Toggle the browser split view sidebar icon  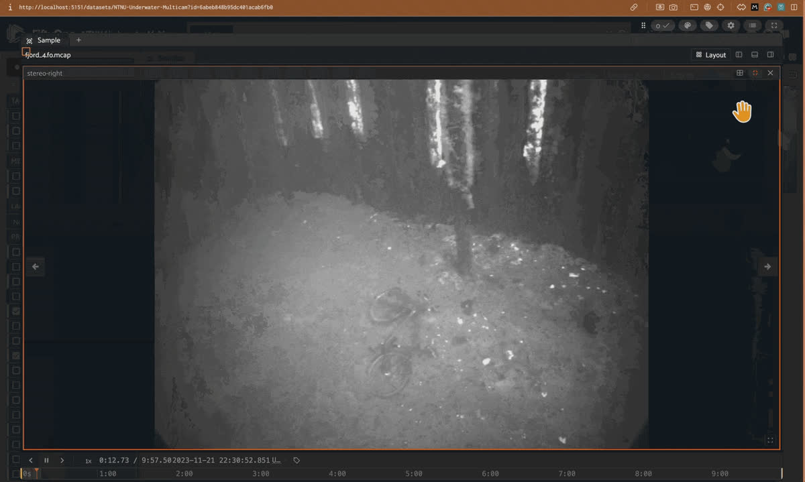click(x=794, y=7)
